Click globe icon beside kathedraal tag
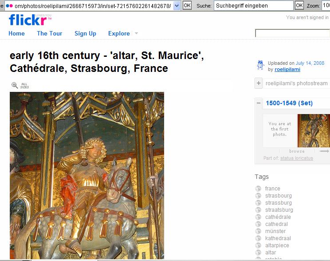This screenshot has width=330, height=261. point(258,238)
